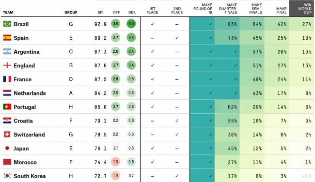315x182 pixels.
Task: Click the Brazil flag icon
Action: pos(7,24)
